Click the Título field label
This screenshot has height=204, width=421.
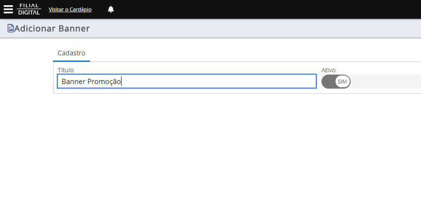(x=66, y=70)
